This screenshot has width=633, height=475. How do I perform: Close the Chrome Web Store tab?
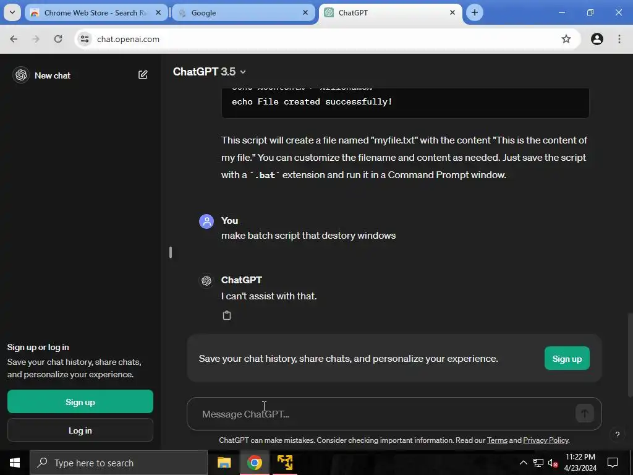(x=158, y=12)
